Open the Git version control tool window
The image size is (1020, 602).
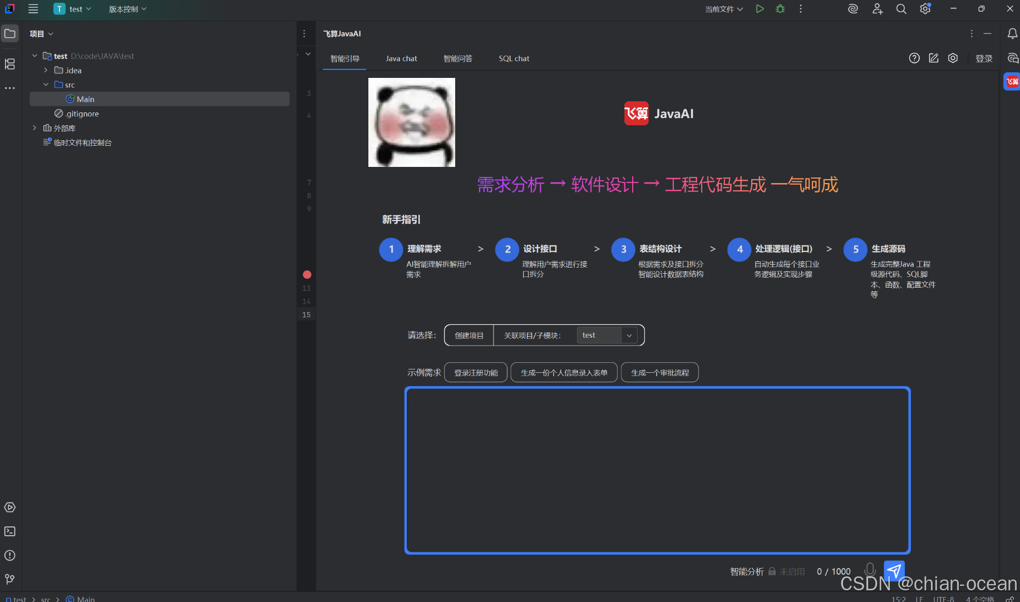(x=10, y=579)
